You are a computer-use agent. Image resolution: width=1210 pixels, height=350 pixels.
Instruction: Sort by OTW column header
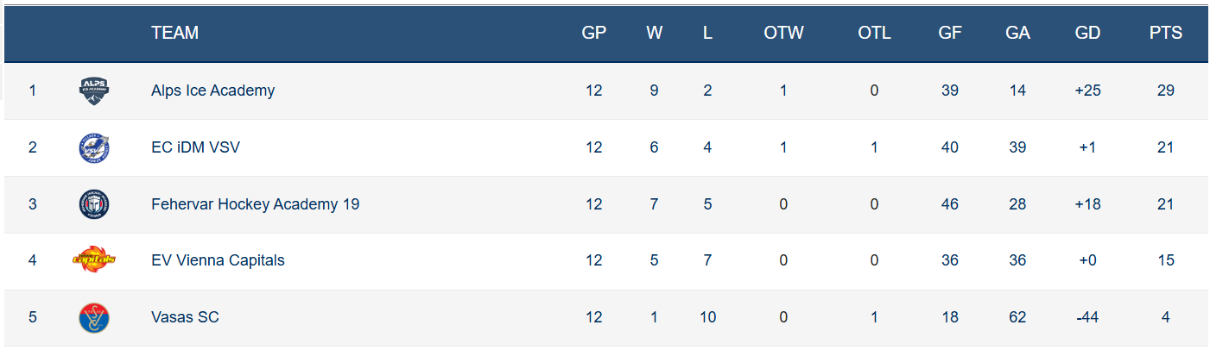coord(783,34)
